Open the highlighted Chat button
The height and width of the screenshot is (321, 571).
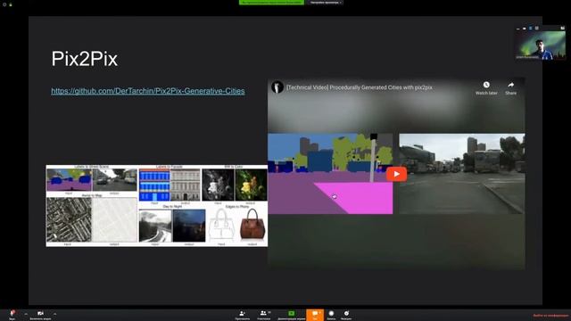pos(315,315)
